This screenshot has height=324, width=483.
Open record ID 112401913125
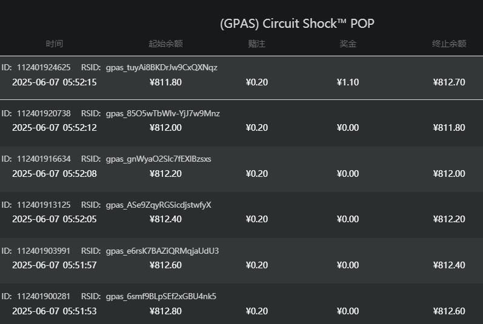pyautogui.click(x=44, y=205)
